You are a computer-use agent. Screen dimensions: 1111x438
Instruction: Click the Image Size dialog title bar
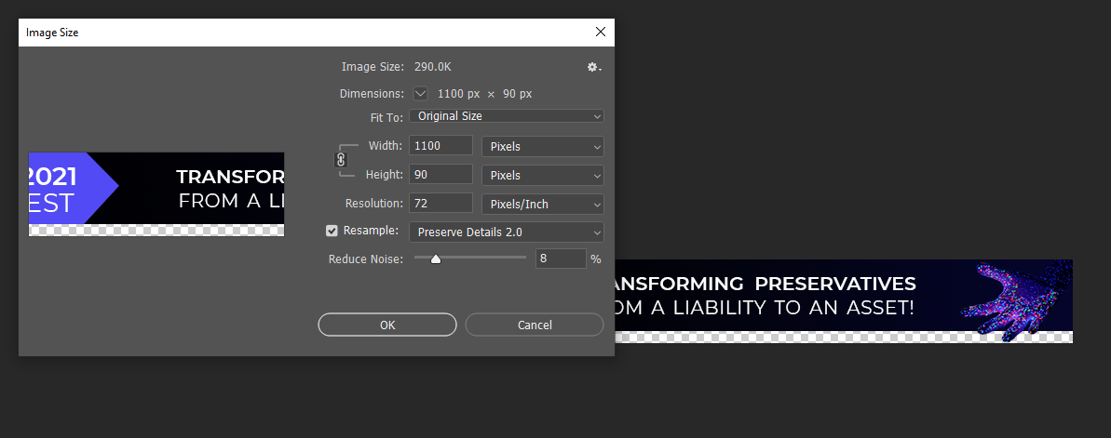click(316, 33)
